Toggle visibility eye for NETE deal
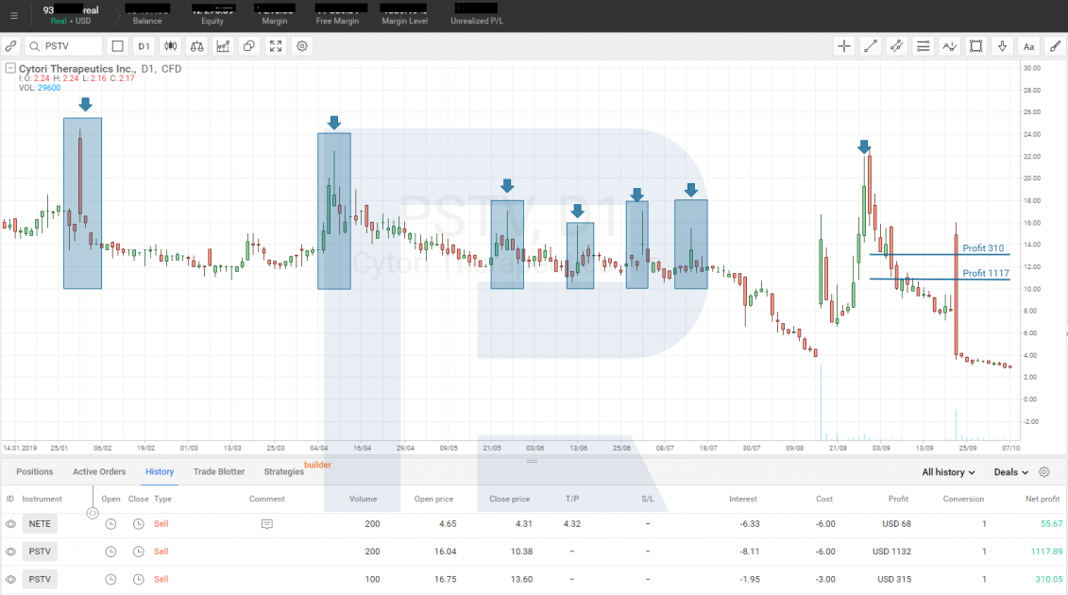The height and width of the screenshot is (595, 1068). 11,524
